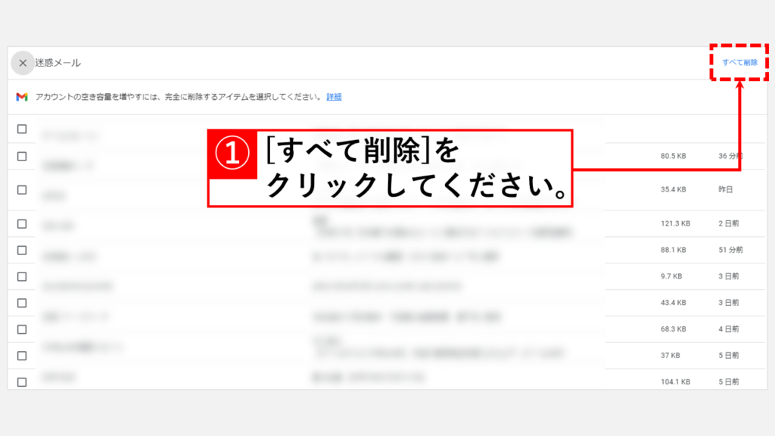
Task: Check the 88.1 KB mail checkbox
Action: click(22, 250)
